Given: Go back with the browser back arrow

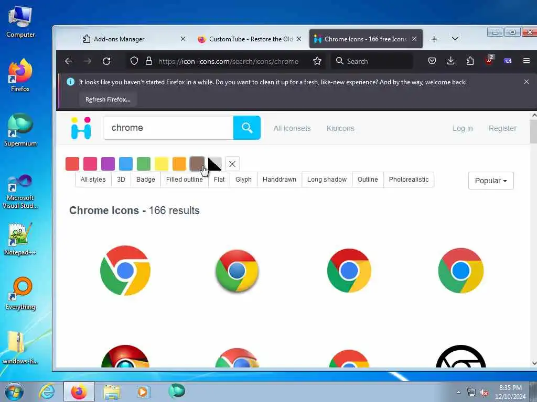Looking at the screenshot, I should [x=69, y=61].
